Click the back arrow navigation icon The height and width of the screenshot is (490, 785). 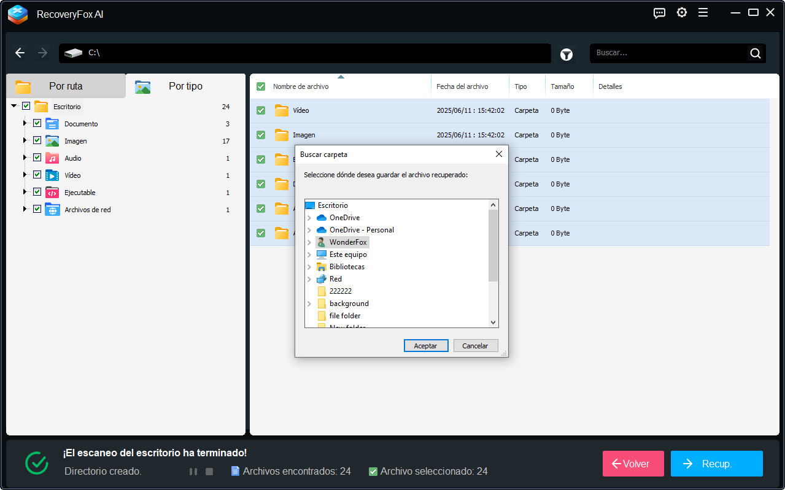tap(20, 53)
